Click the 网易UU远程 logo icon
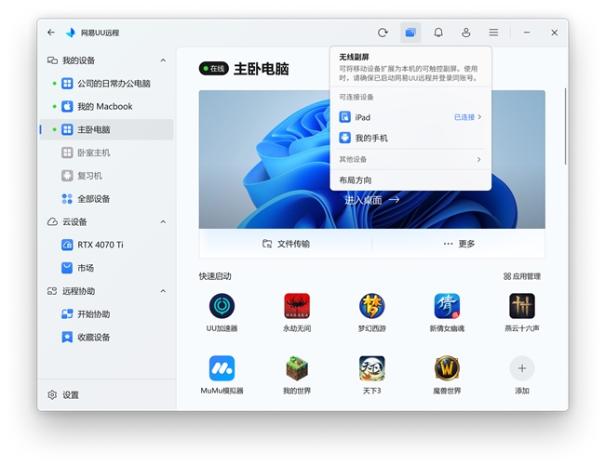 pyautogui.click(x=71, y=33)
